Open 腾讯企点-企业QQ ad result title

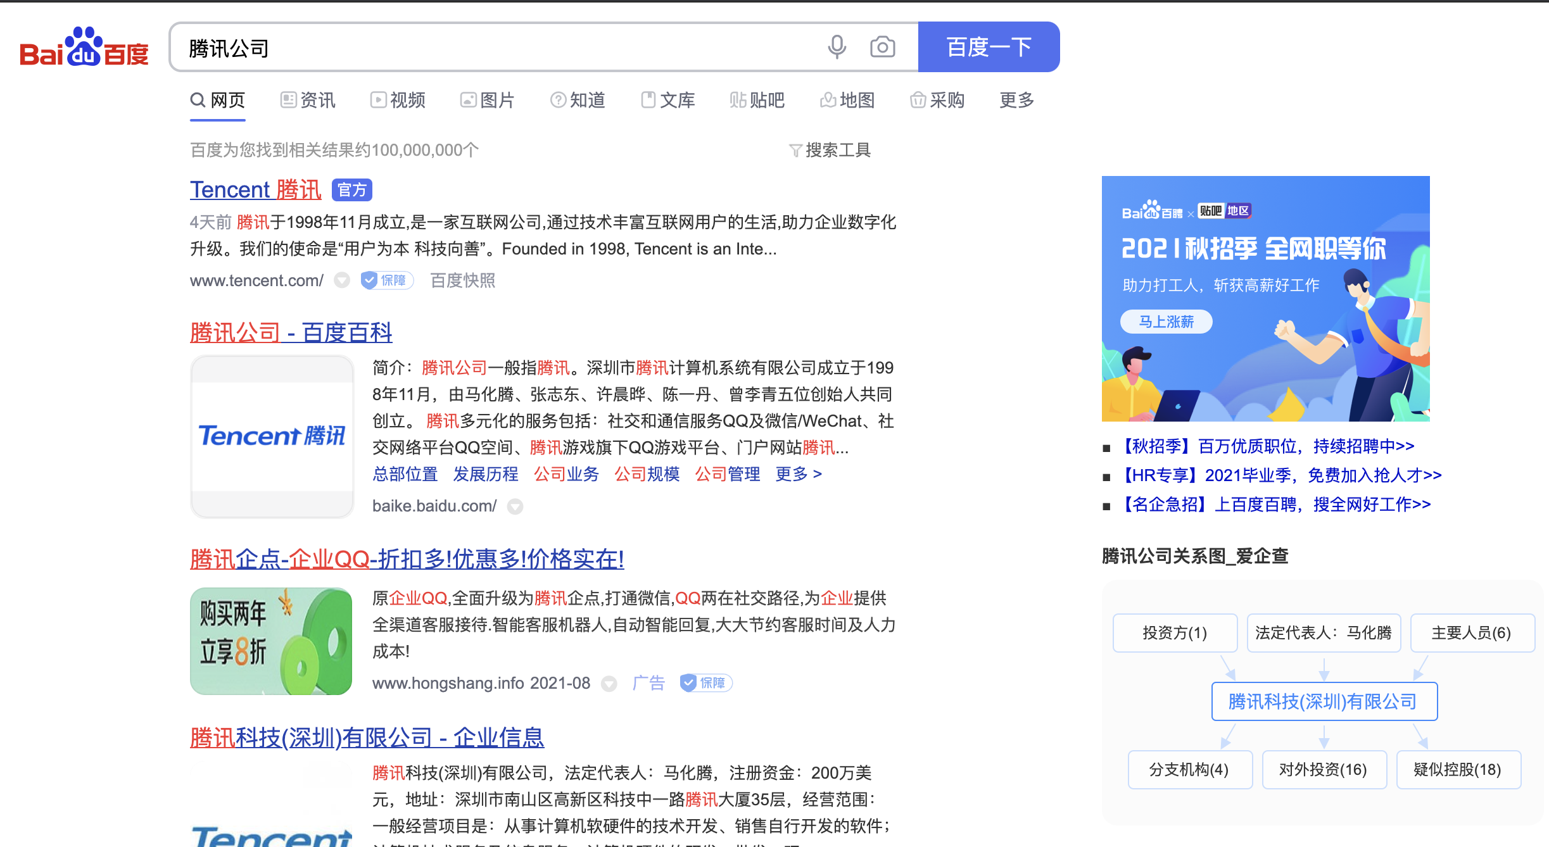407,559
